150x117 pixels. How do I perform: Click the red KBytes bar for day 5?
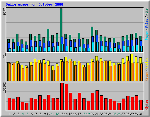click(x=27, y=106)
